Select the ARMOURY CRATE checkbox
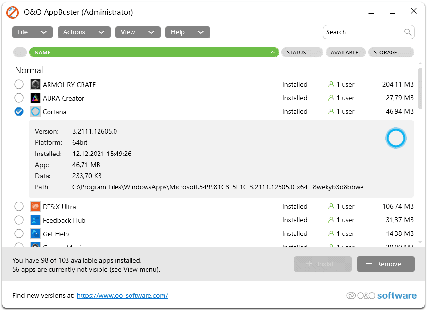The width and height of the screenshot is (427, 310). [x=19, y=84]
